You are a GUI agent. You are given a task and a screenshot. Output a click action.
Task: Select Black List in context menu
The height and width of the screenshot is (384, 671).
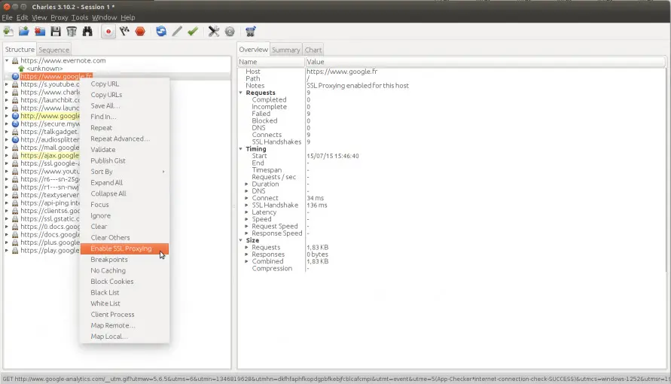point(124,292)
